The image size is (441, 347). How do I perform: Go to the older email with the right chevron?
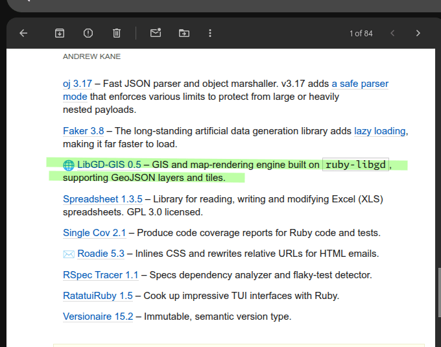coord(418,33)
